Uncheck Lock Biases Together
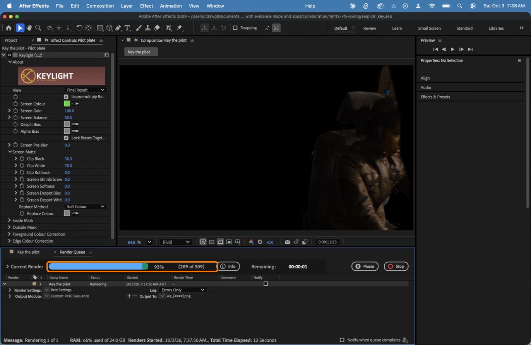This screenshot has height=345, width=531. (x=66, y=138)
